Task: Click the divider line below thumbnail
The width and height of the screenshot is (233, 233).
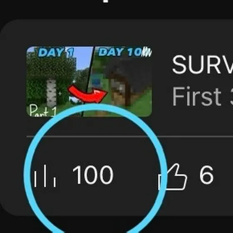Action: pos(129,136)
